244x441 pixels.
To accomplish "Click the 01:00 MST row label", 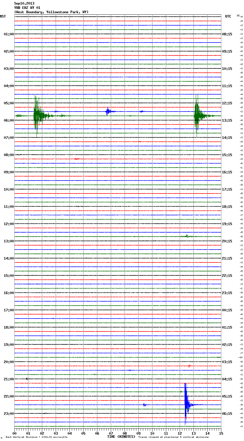I will click(9, 34).
